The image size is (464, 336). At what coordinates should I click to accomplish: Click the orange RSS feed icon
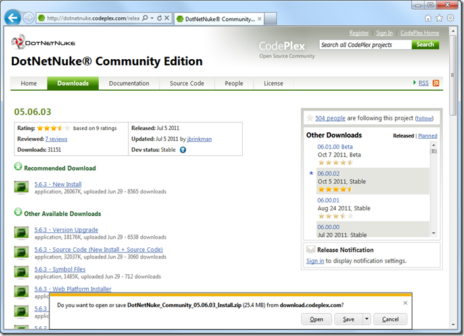pos(436,83)
